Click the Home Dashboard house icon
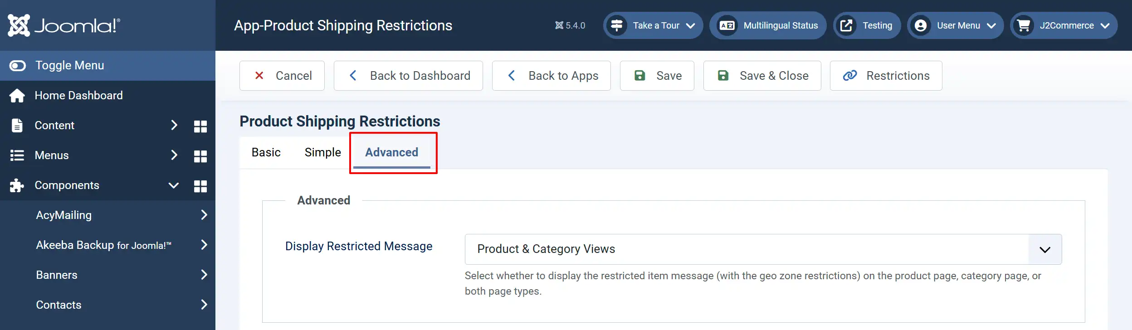The width and height of the screenshot is (1132, 330). pyautogui.click(x=17, y=96)
